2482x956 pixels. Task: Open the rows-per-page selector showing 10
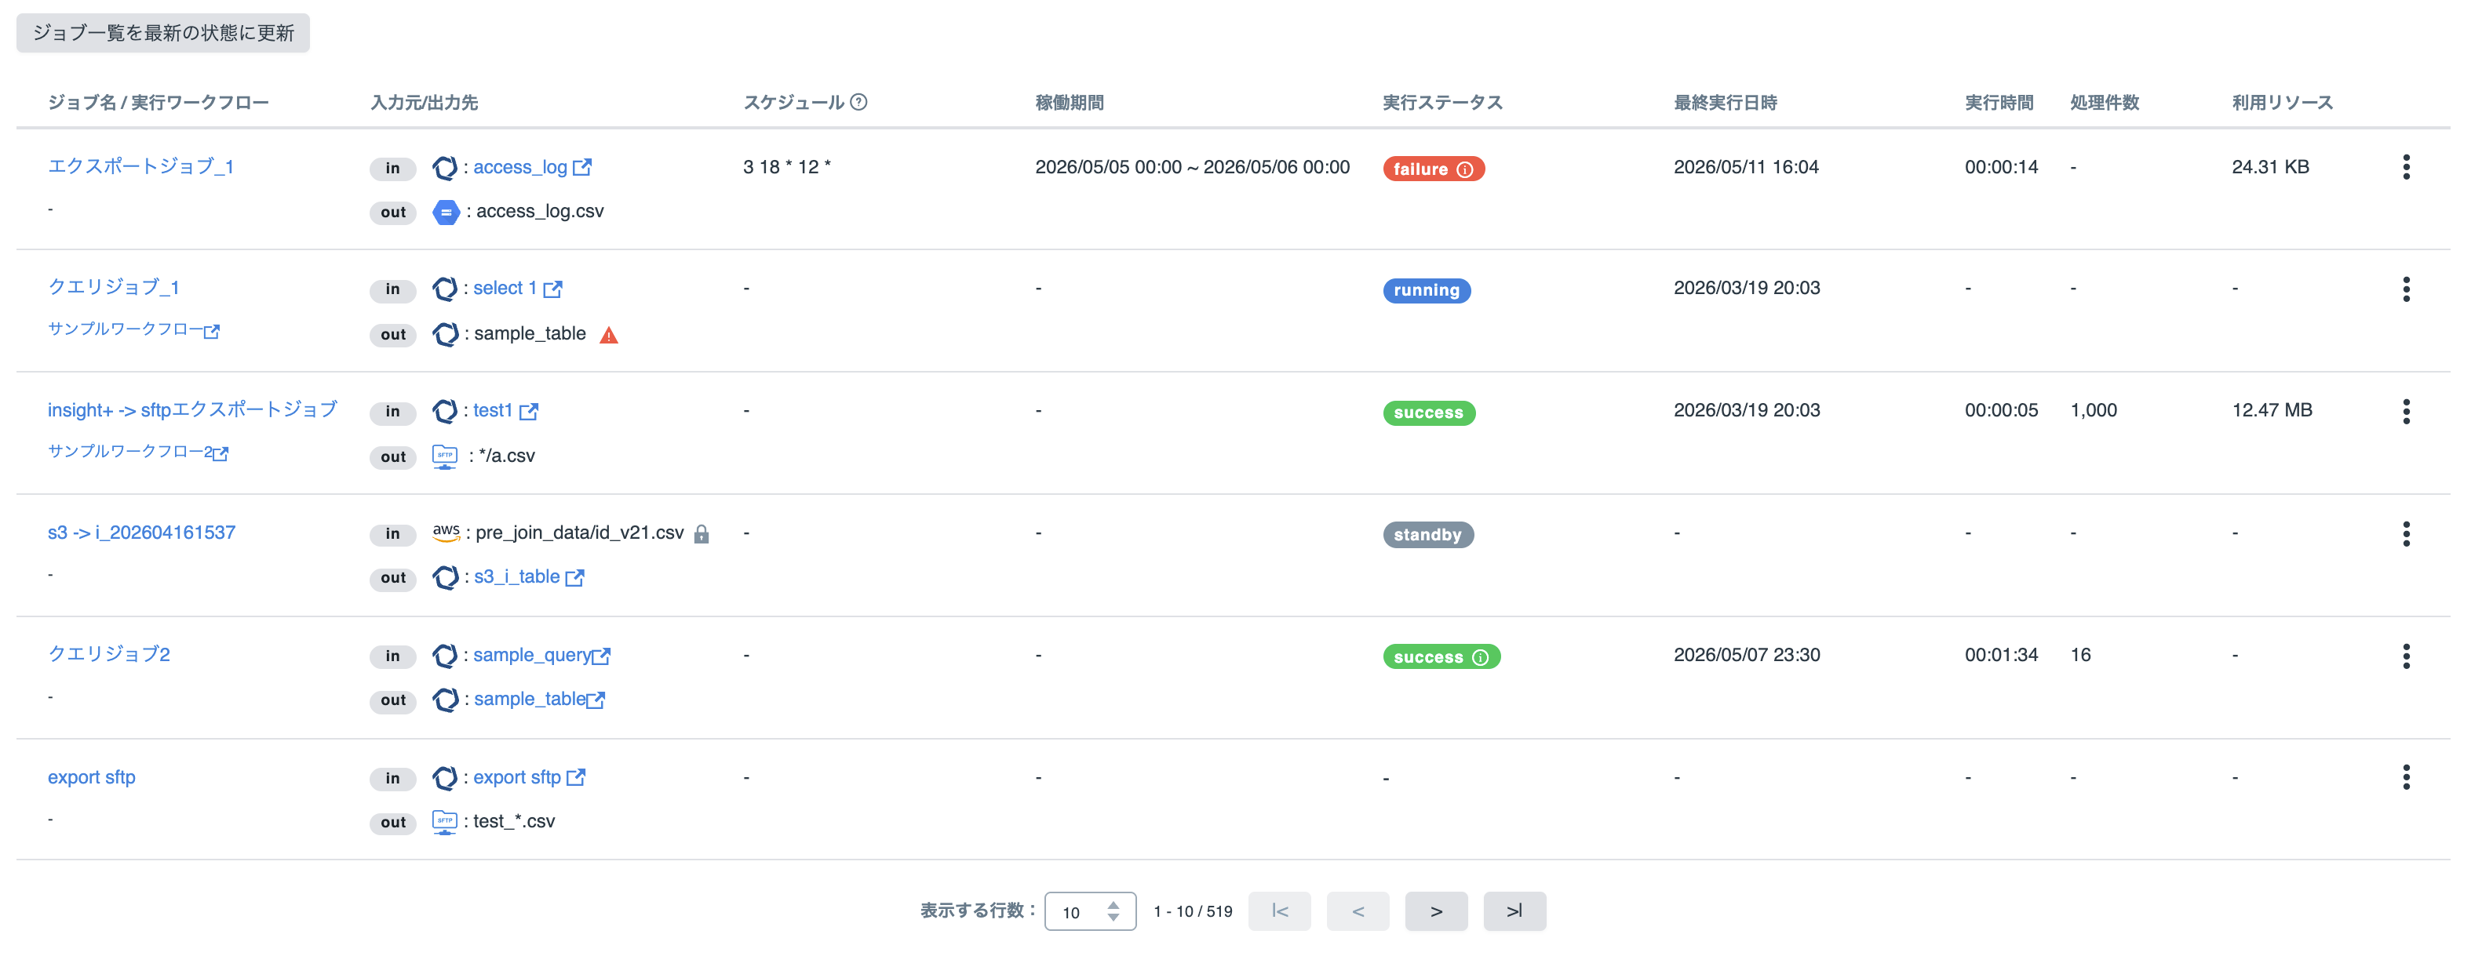point(1090,912)
